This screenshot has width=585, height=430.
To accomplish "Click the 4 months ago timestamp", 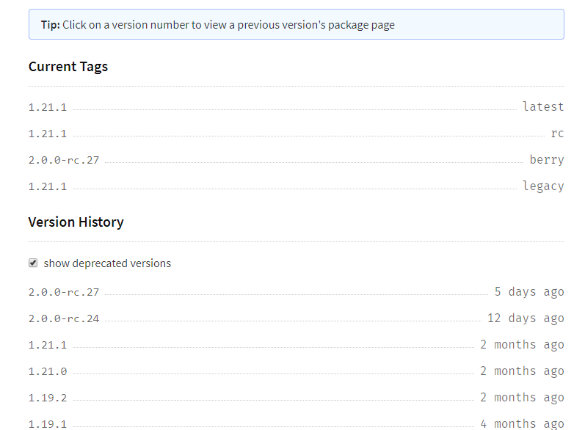I will click(x=522, y=424).
